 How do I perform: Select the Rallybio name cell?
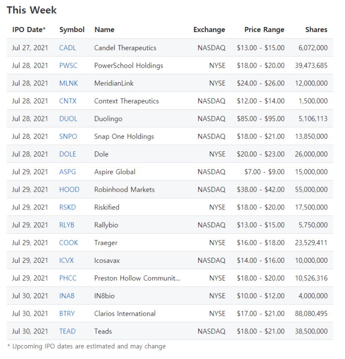coord(106,225)
